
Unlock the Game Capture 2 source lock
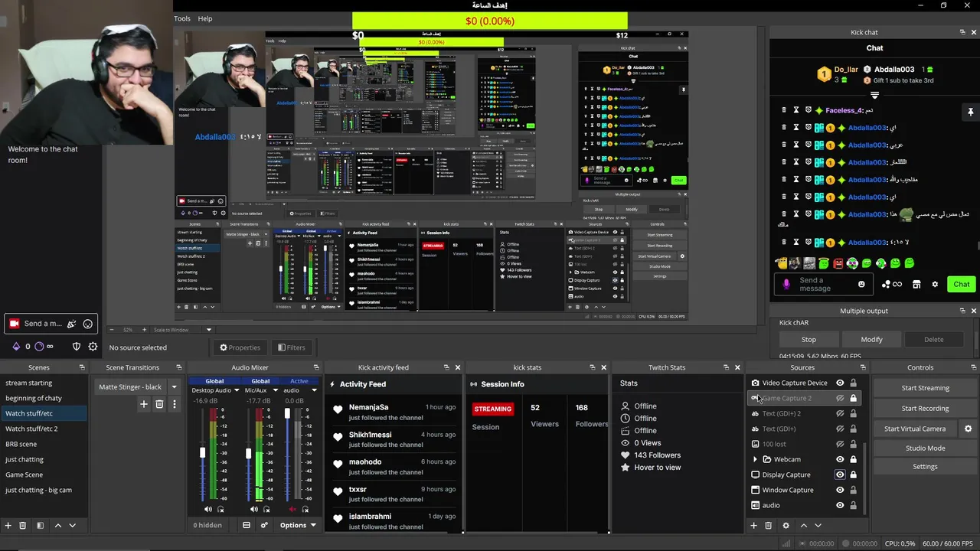[854, 398]
